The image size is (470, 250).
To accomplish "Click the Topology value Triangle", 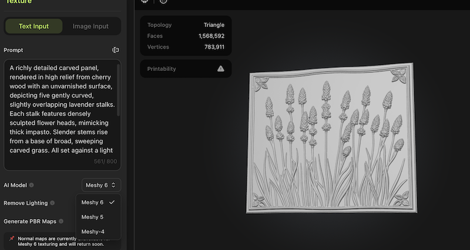I will point(214,25).
